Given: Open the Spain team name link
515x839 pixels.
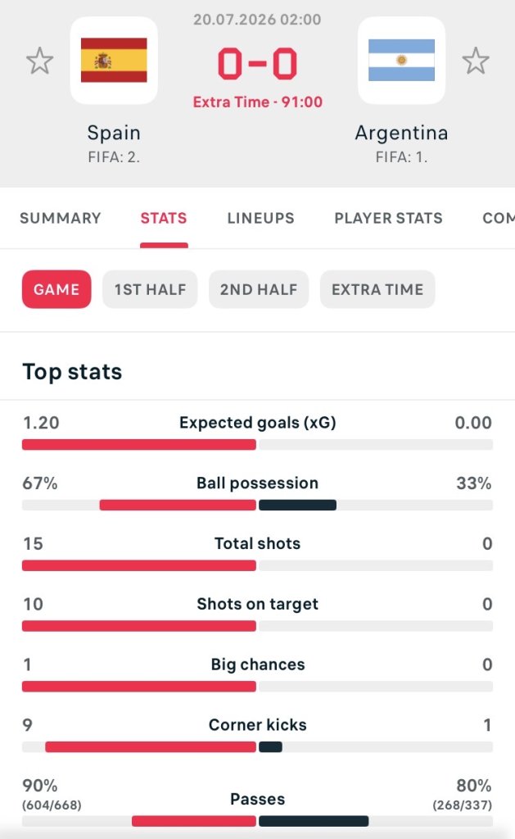Looking at the screenshot, I should [x=114, y=133].
